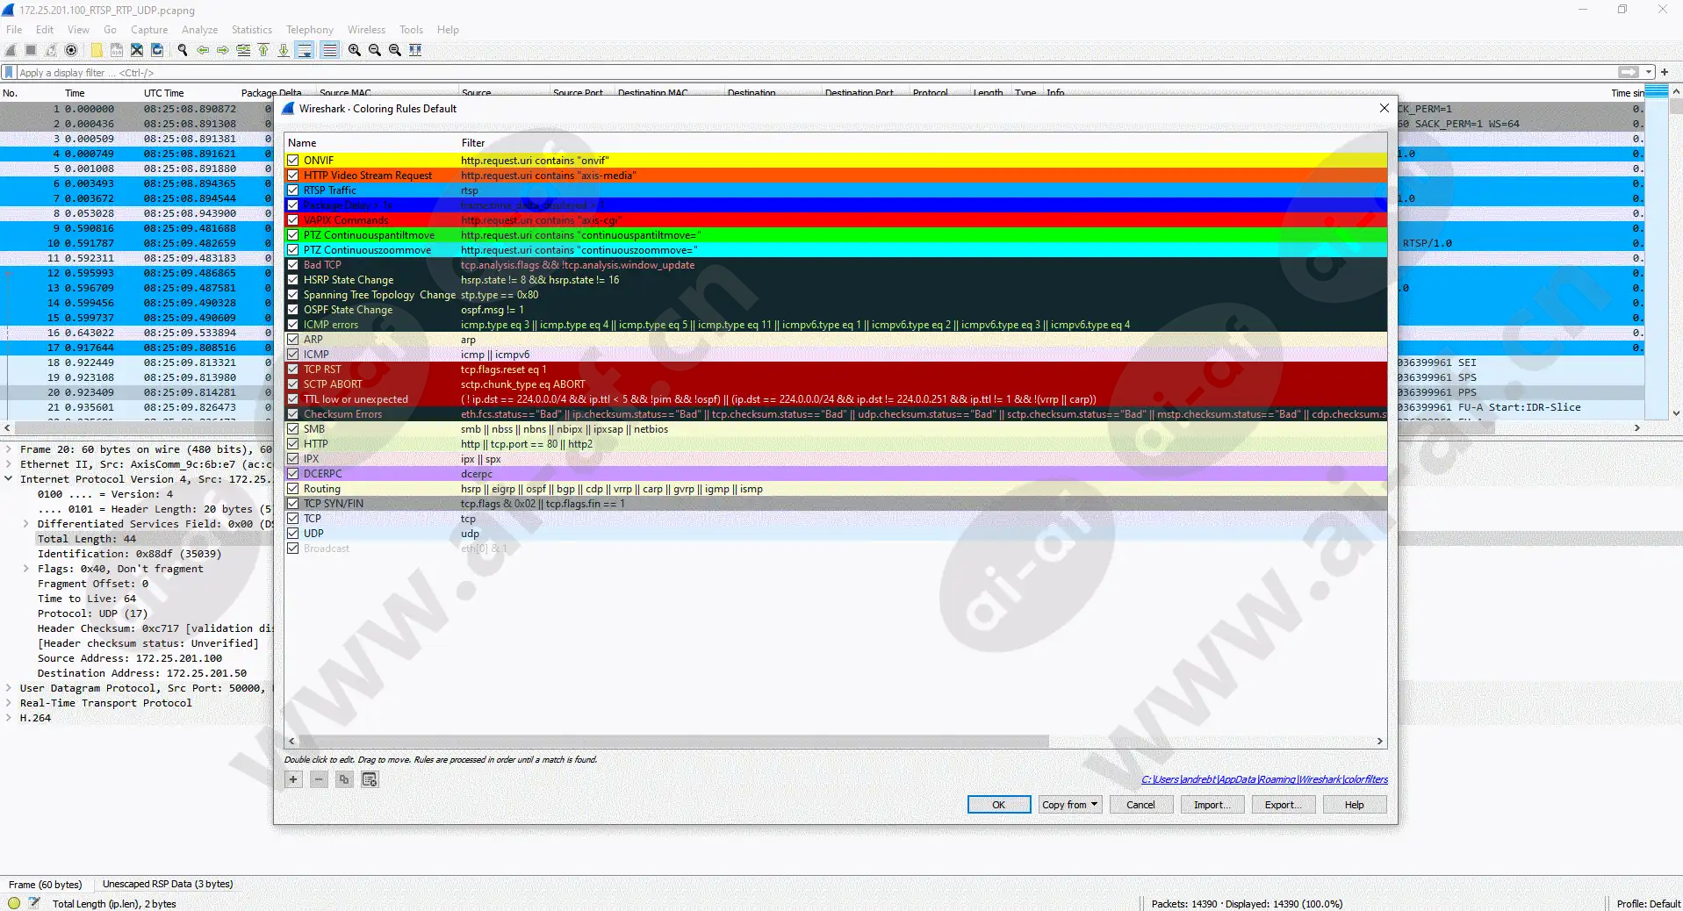The height and width of the screenshot is (911, 1683).
Task: Click Cancel in Coloring Rules dialog
Action: coord(1140,805)
